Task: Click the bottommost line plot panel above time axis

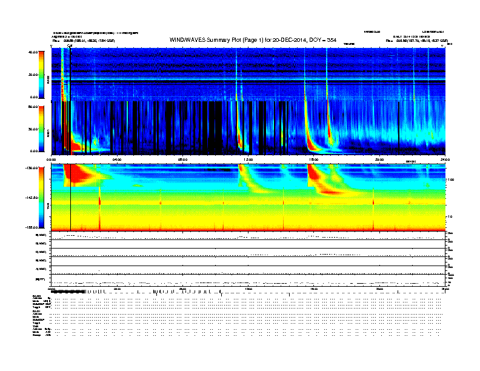Action: [x=248, y=280]
